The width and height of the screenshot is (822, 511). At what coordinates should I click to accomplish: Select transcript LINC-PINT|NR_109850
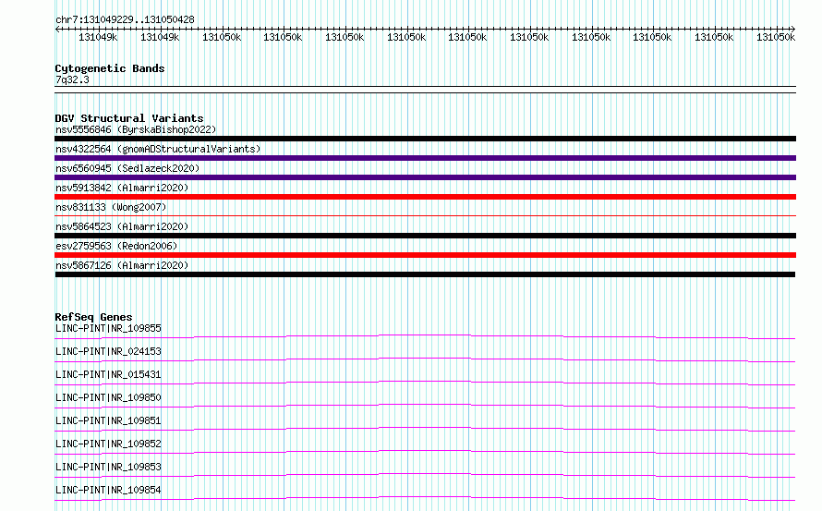108,397
